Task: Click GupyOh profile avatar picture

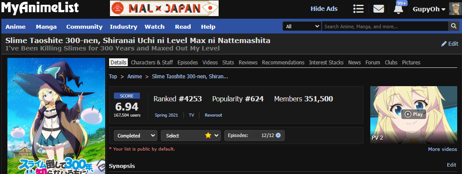Action: 455,9
